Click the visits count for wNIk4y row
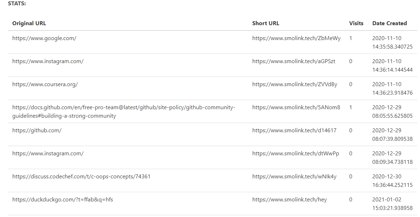The height and width of the screenshot is (217, 420). pos(351,176)
